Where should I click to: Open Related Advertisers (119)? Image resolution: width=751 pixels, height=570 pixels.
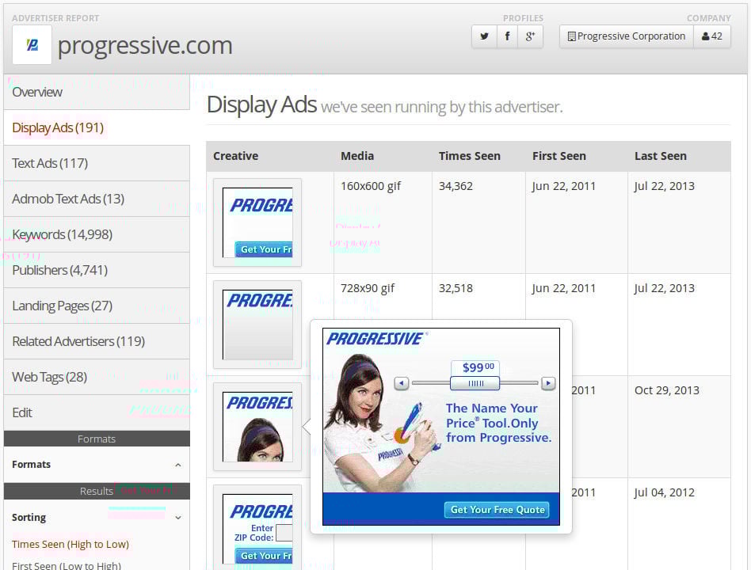(x=97, y=341)
